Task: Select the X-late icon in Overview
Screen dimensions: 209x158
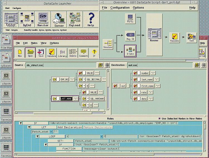Action: [x=130, y=51]
